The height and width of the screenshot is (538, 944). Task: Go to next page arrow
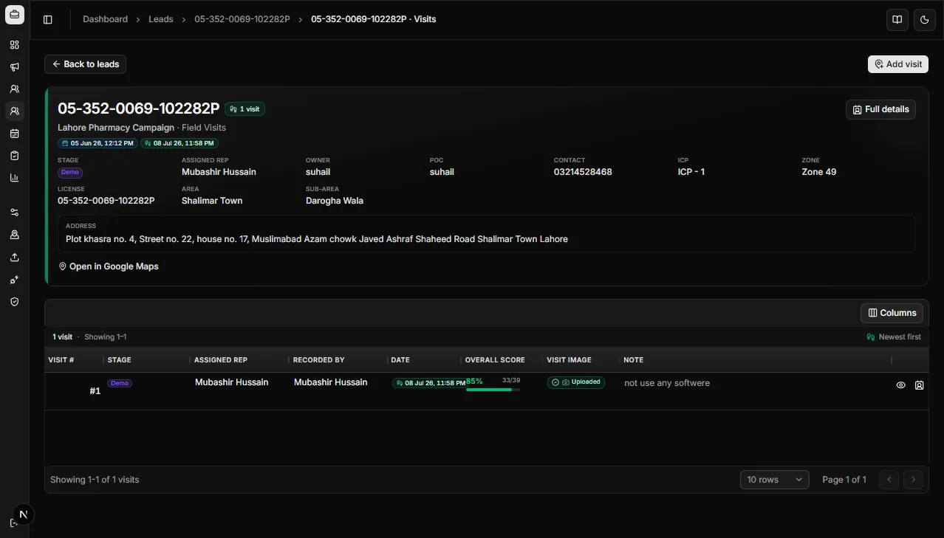pos(914,480)
